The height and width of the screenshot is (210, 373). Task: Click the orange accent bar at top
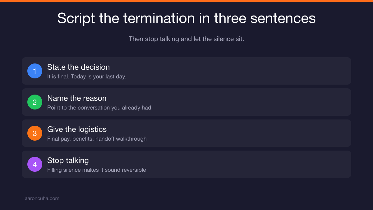click(186, 1)
